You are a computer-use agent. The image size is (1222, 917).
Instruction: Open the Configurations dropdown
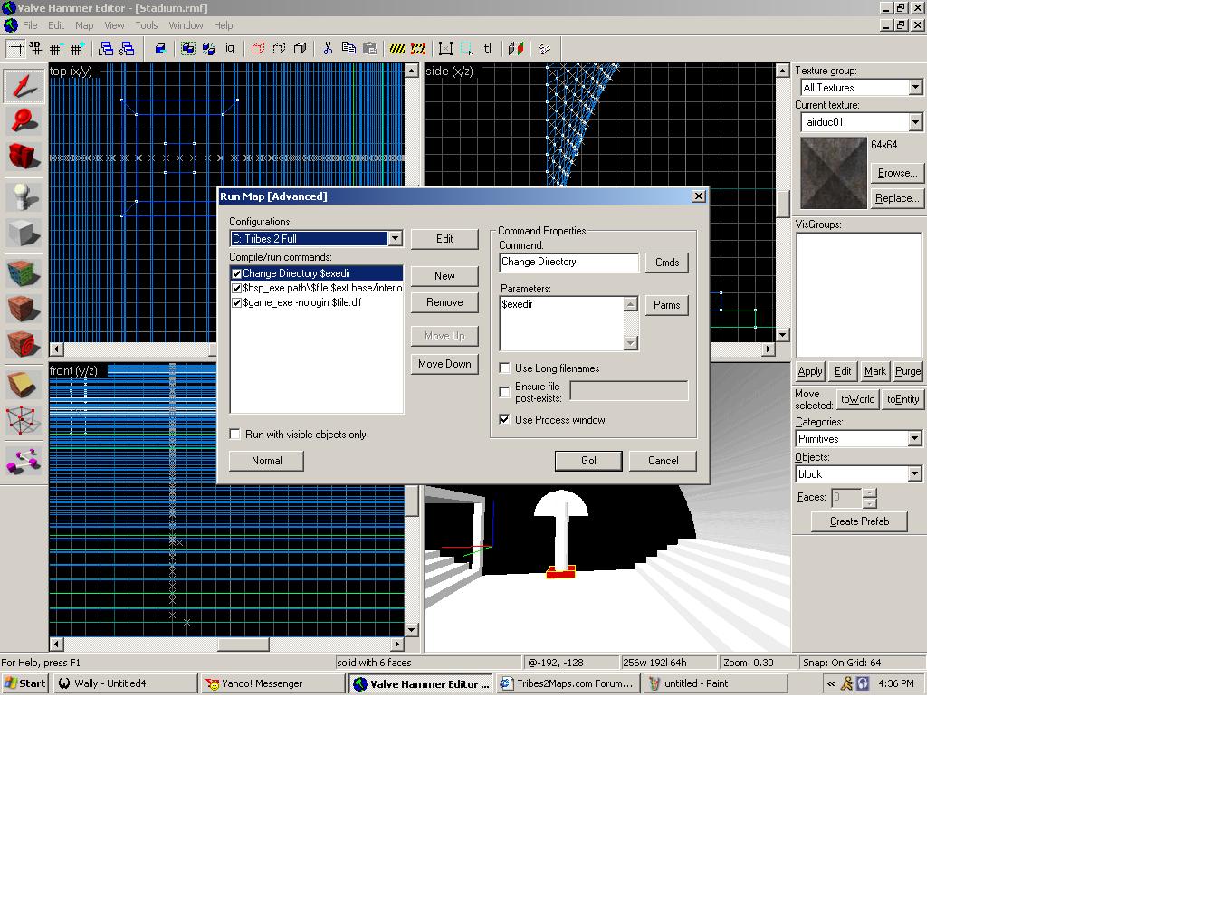pos(395,239)
